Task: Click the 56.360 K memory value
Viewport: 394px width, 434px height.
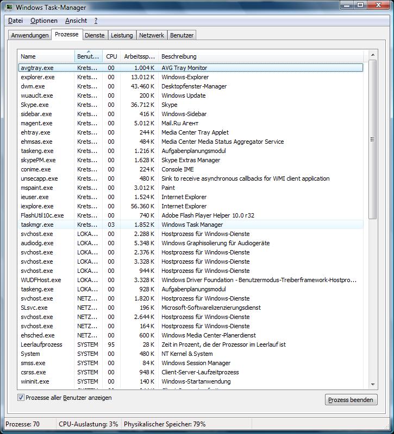Action: (142, 206)
